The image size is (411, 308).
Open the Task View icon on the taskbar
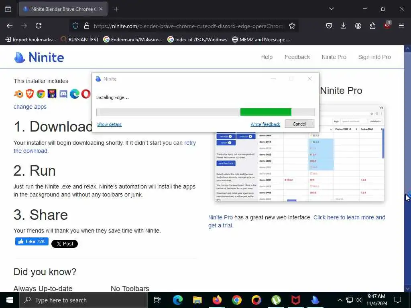(157, 300)
